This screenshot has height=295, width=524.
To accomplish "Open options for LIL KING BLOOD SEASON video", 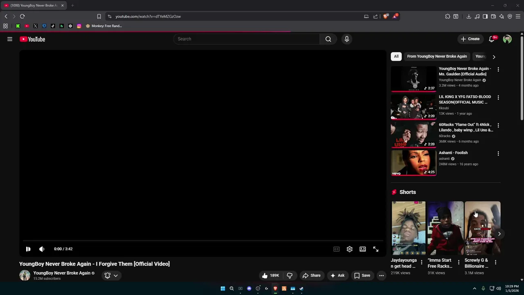I will click(x=498, y=98).
